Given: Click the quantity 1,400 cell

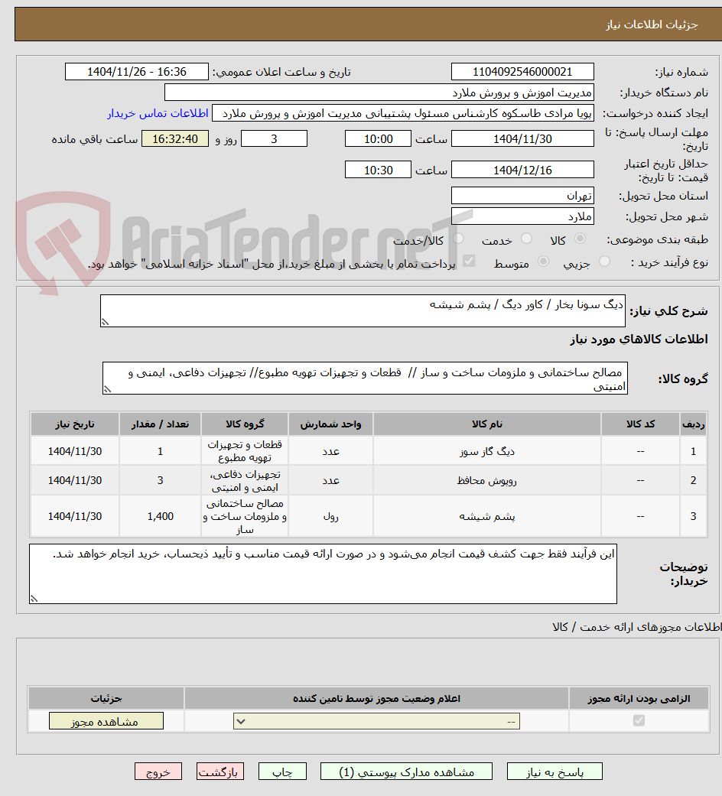Looking at the screenshot, I should (160, 516).
